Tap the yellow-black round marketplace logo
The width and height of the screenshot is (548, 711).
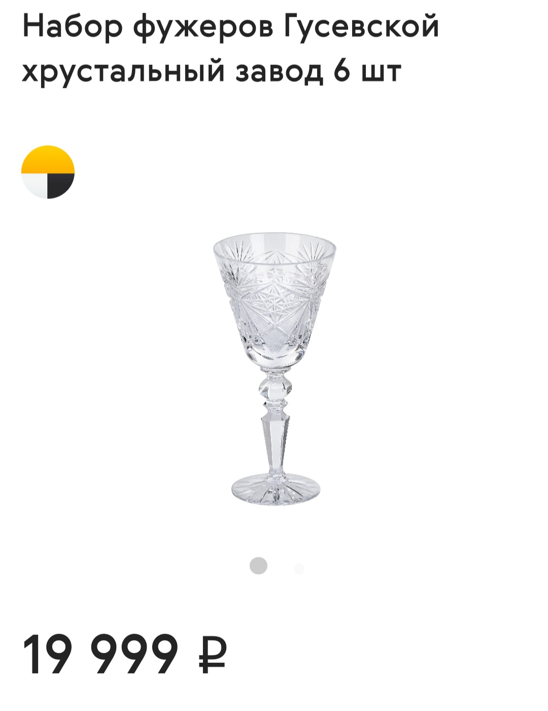pos(48,172)
